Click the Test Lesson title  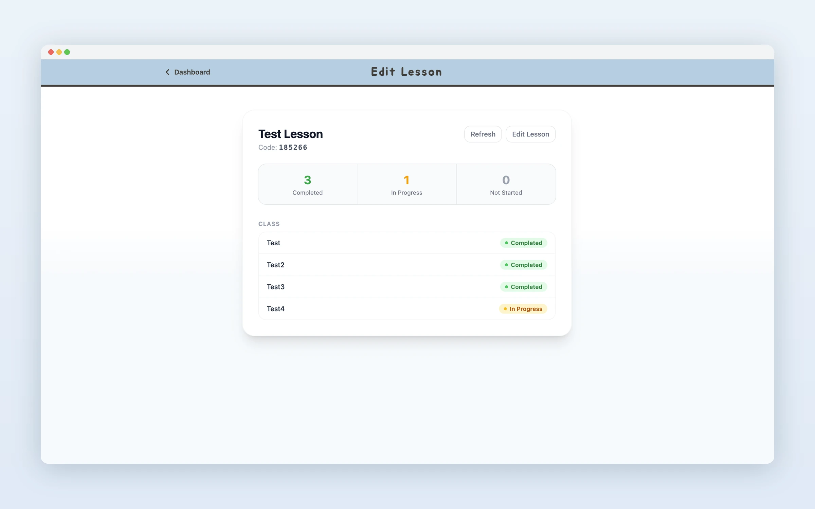click(x=290, y=134)
